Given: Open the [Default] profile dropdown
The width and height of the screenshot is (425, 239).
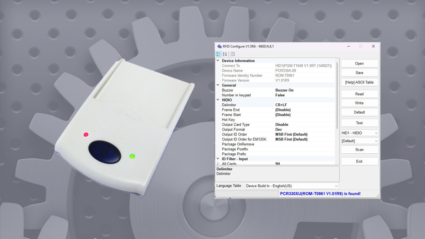Looking at the screenshot, I should [359, 141].
